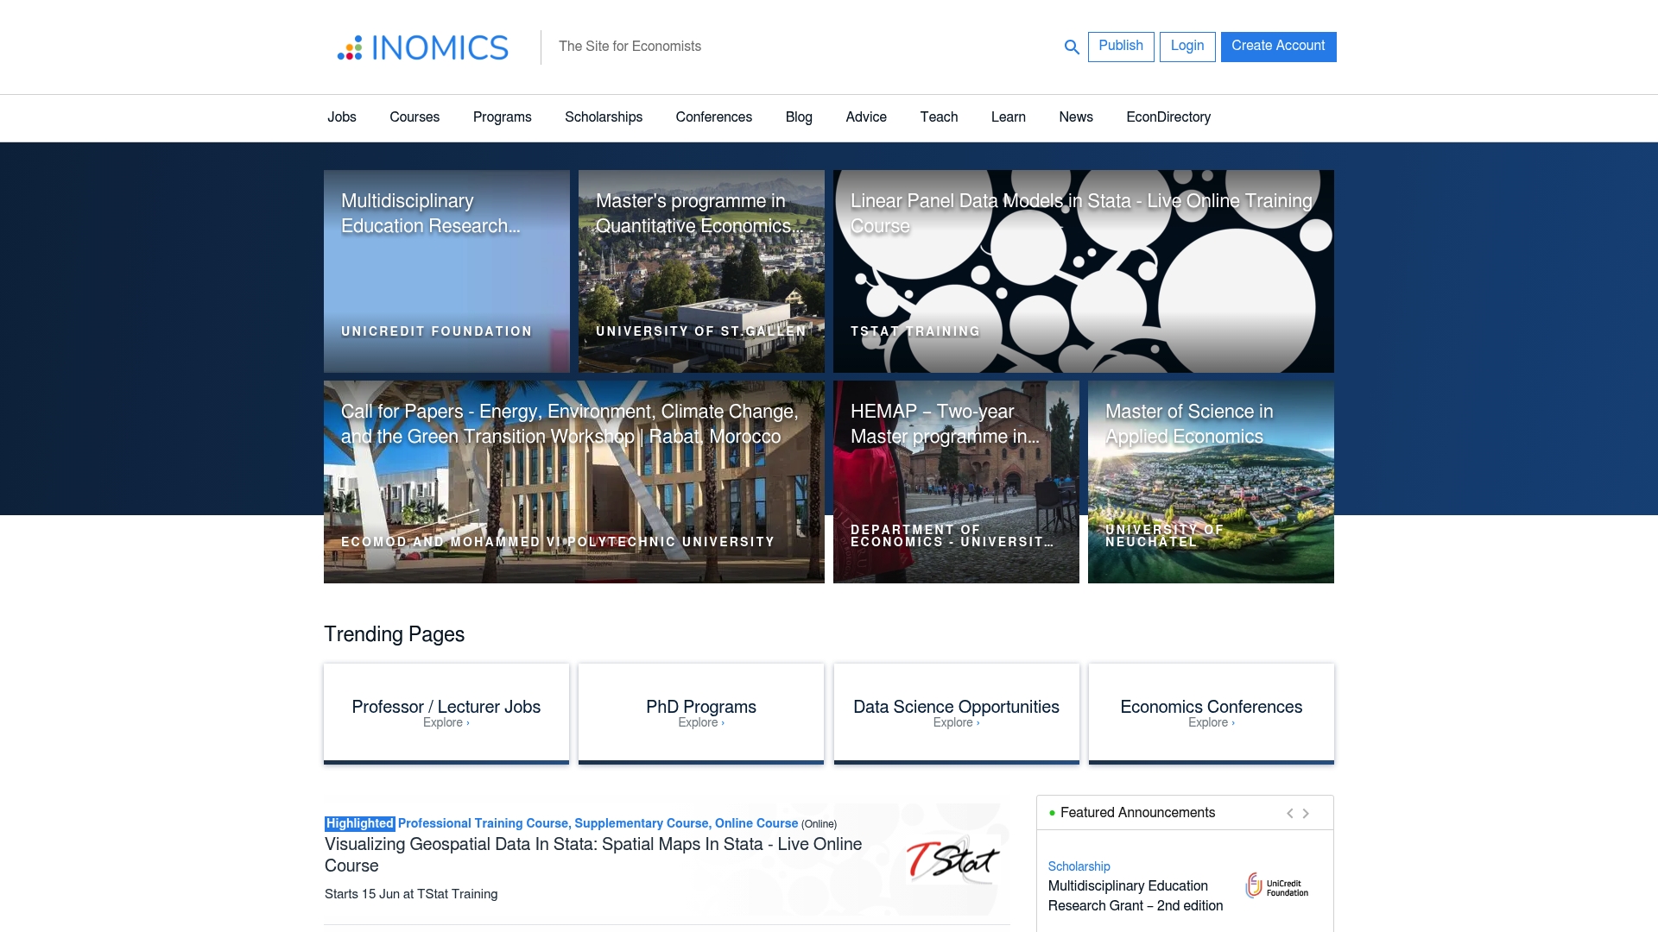
Task: Open the site search
Action: (x=1071, y=47)
